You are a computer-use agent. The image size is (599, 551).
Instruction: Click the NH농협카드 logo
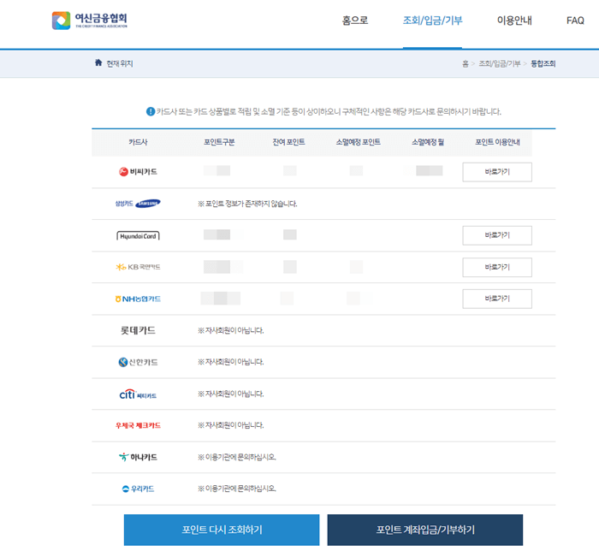click(138, 299)
